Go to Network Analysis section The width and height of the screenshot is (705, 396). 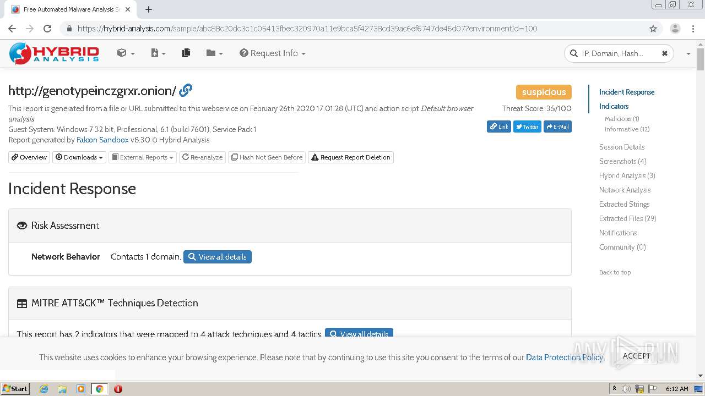[625, 190]
